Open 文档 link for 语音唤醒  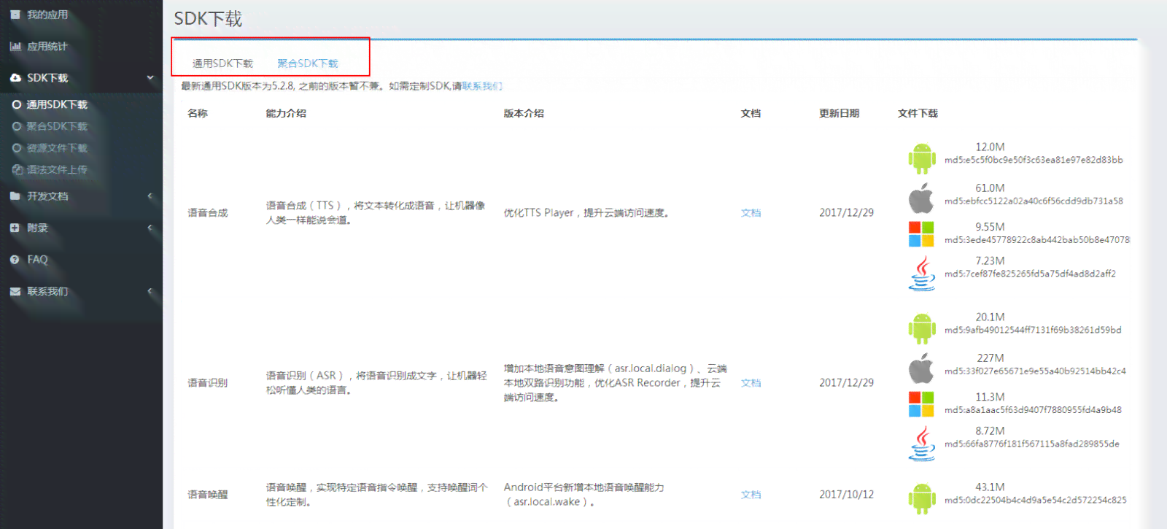[x=751, y=495]
